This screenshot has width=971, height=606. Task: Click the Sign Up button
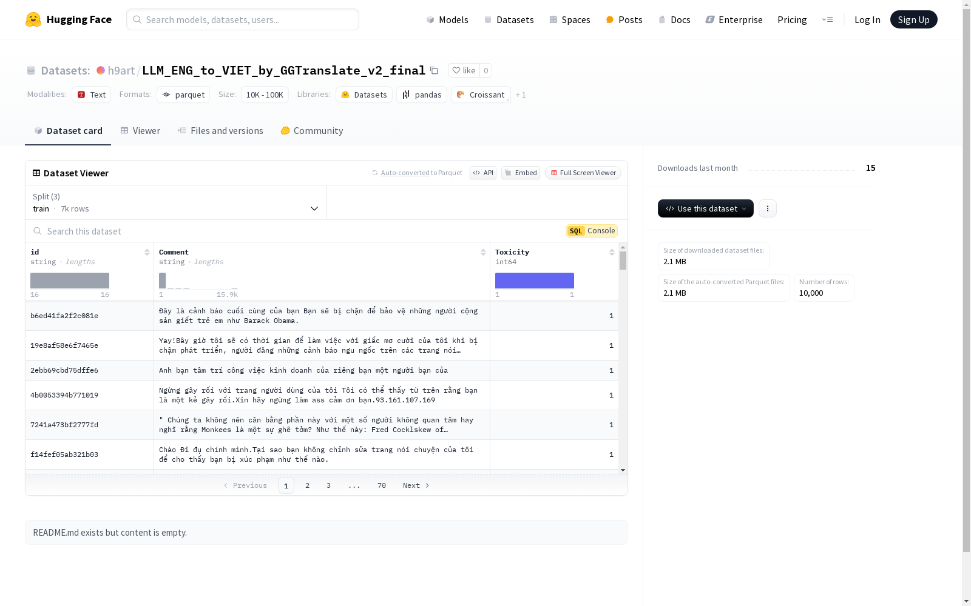[913, 19]
